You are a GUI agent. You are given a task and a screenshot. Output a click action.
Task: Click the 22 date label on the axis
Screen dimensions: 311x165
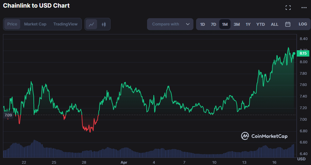(24, 162)
